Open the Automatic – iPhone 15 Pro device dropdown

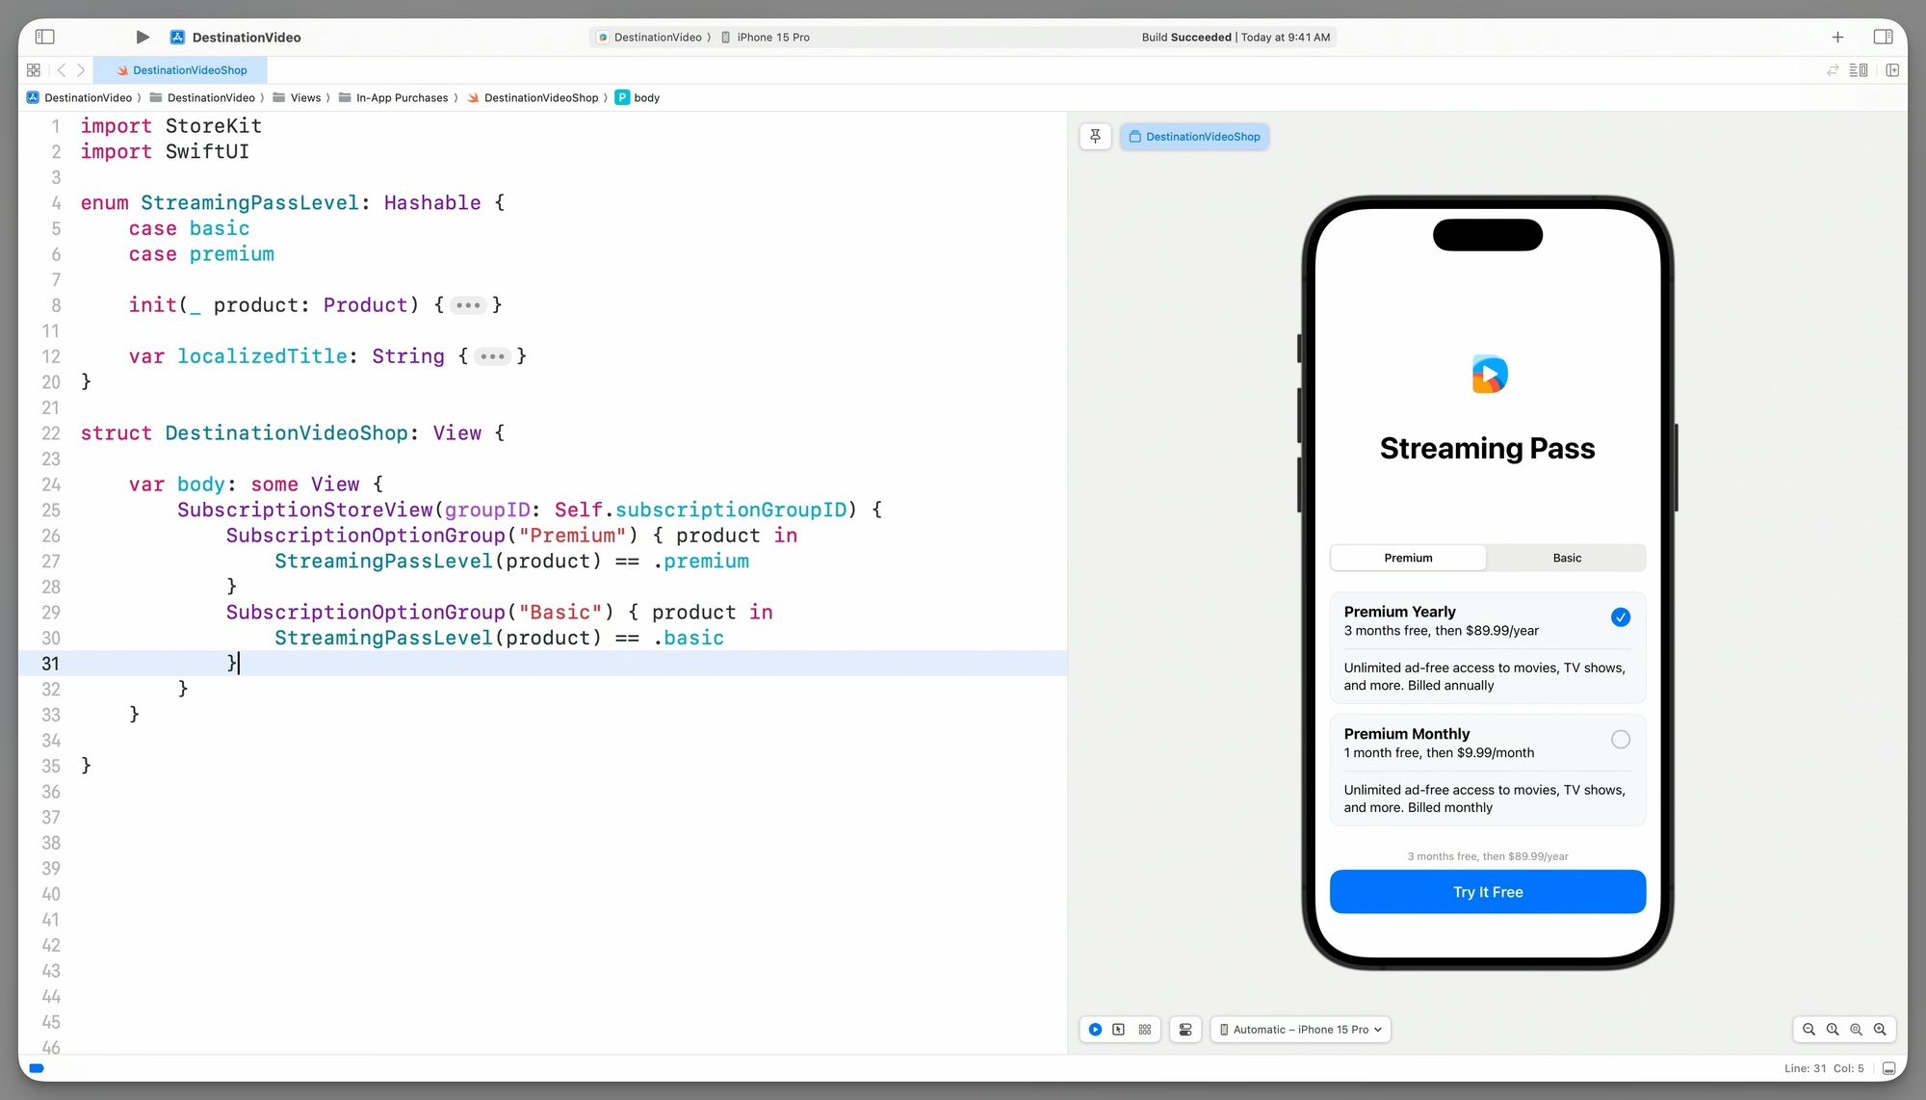(x=1300, y=1029)
